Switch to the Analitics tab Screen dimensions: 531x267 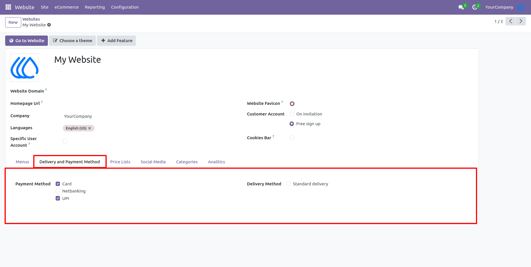(216, 162)
